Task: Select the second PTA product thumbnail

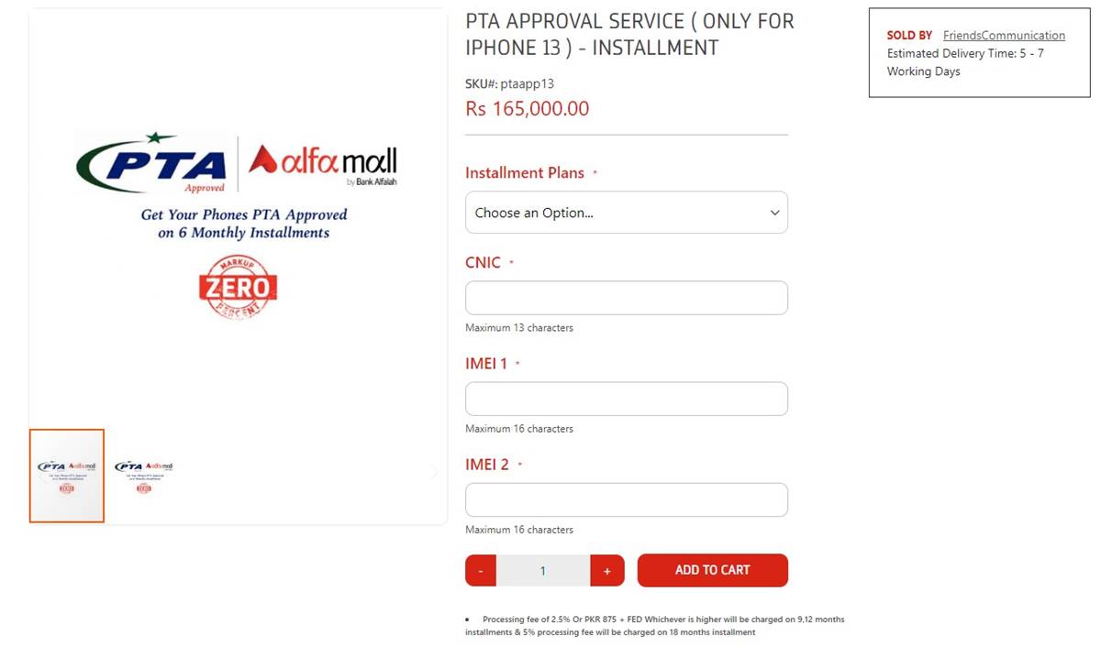Action: point(143,476)
